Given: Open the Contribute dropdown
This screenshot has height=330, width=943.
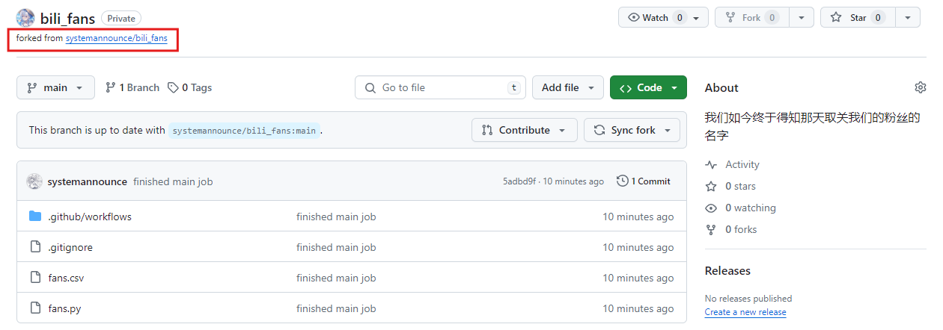Looking at the screenshot, I should pyautogui.click(x=525, y=130).
